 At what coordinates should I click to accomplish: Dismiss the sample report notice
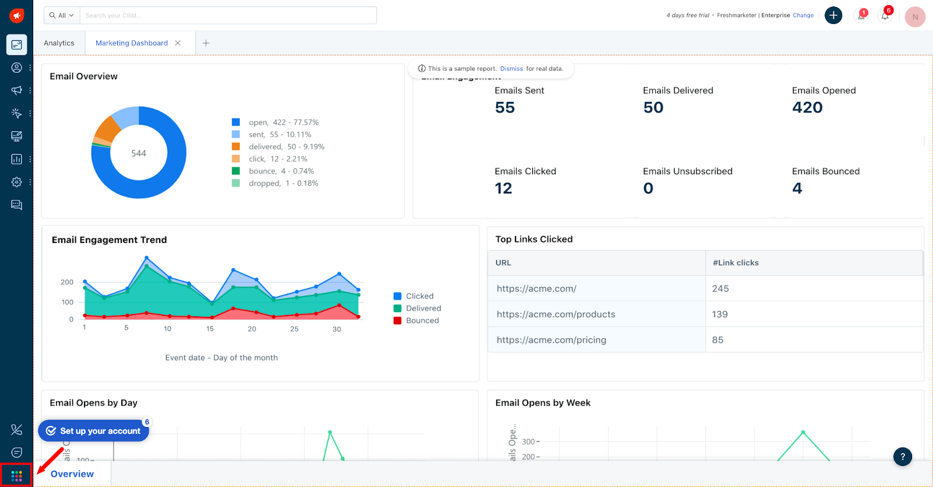(511, 69)
